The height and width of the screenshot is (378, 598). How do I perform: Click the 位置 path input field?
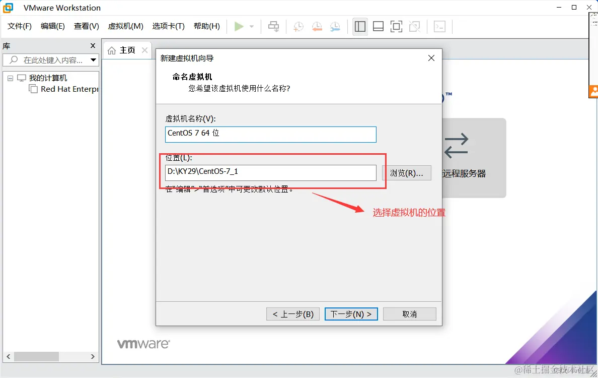[271, 172]
